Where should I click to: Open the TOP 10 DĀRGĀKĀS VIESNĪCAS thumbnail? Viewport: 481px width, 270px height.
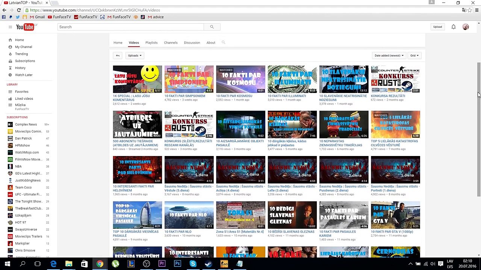click(138, 215)
